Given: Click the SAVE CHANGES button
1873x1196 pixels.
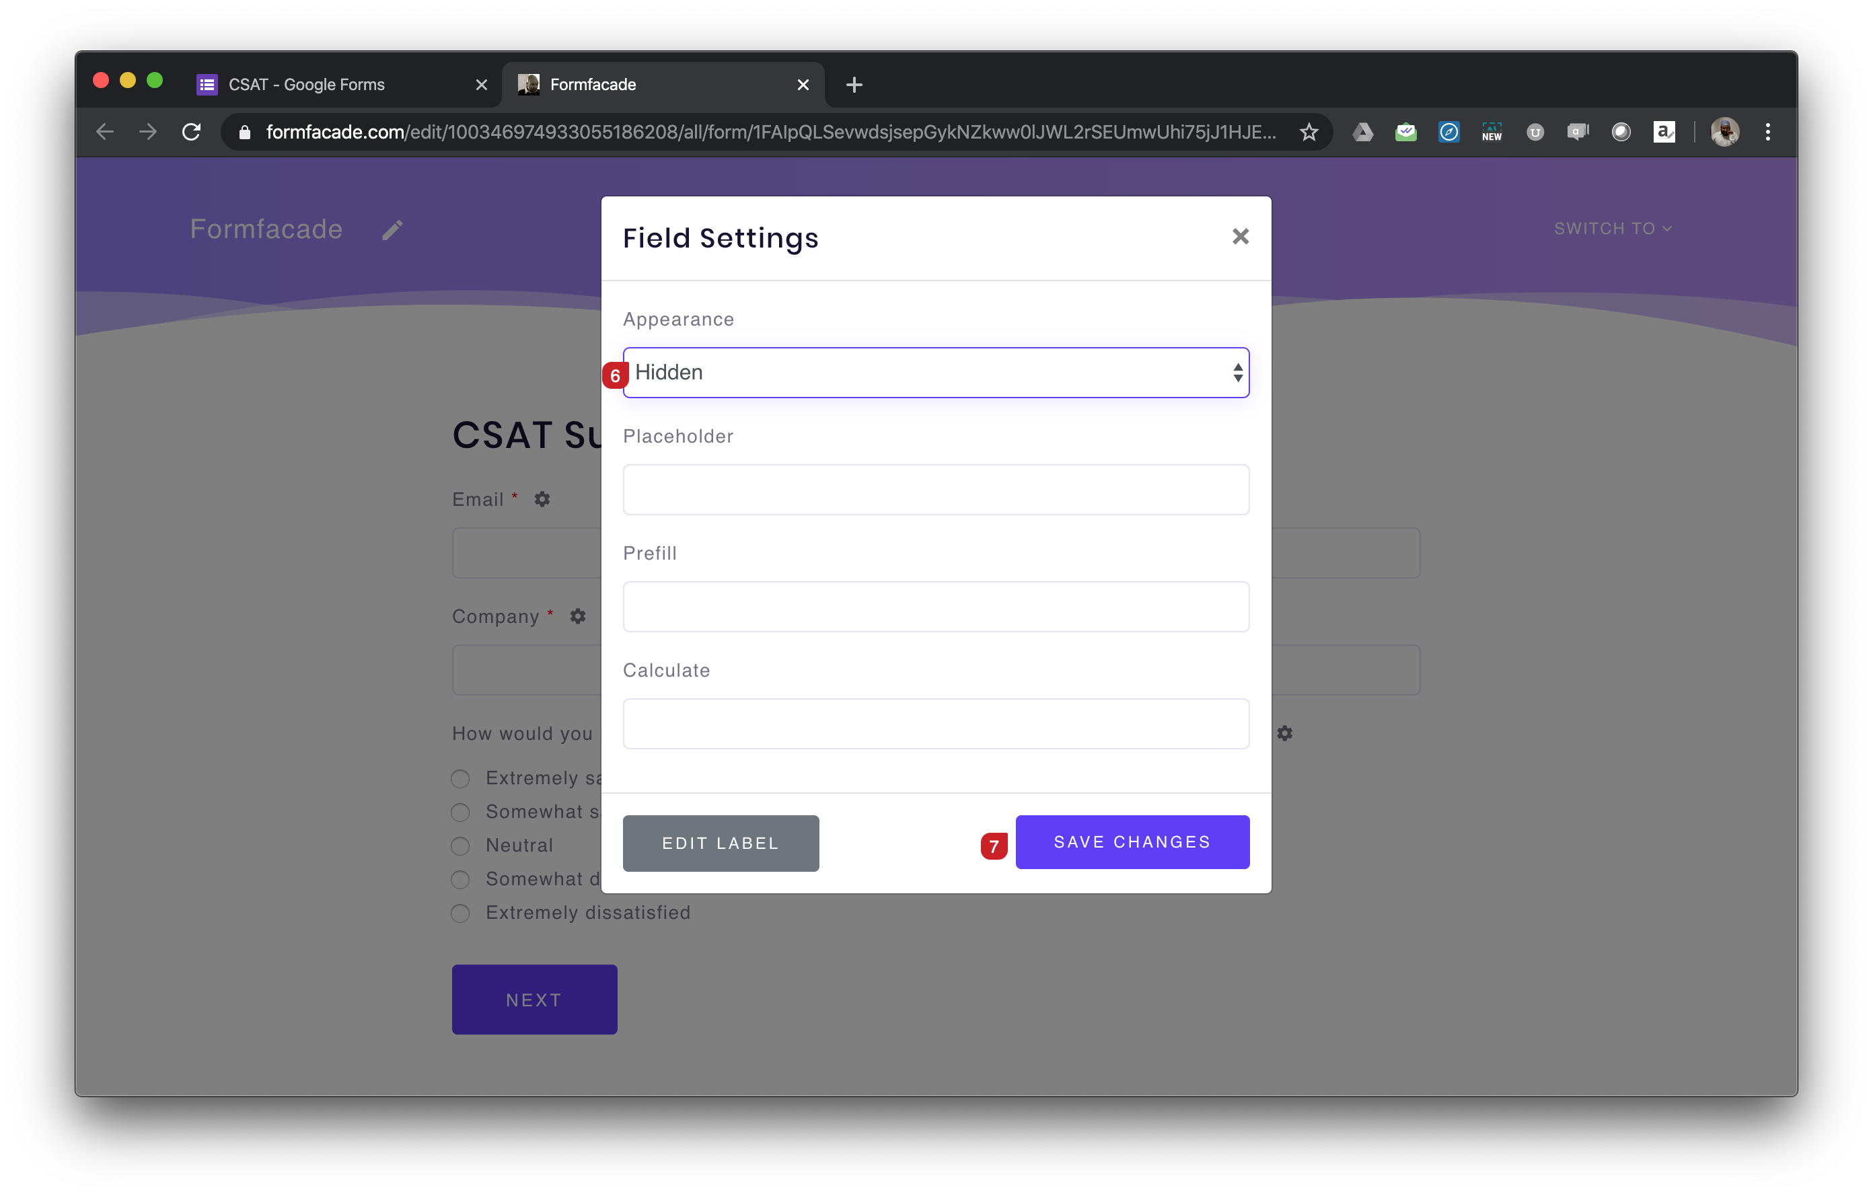Looking at the screenshot, I should pos(1132,842).
